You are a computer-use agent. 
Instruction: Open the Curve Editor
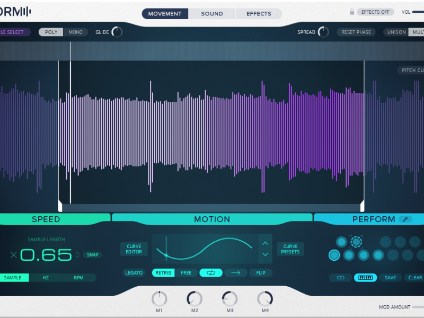click(x=134, y=249)
